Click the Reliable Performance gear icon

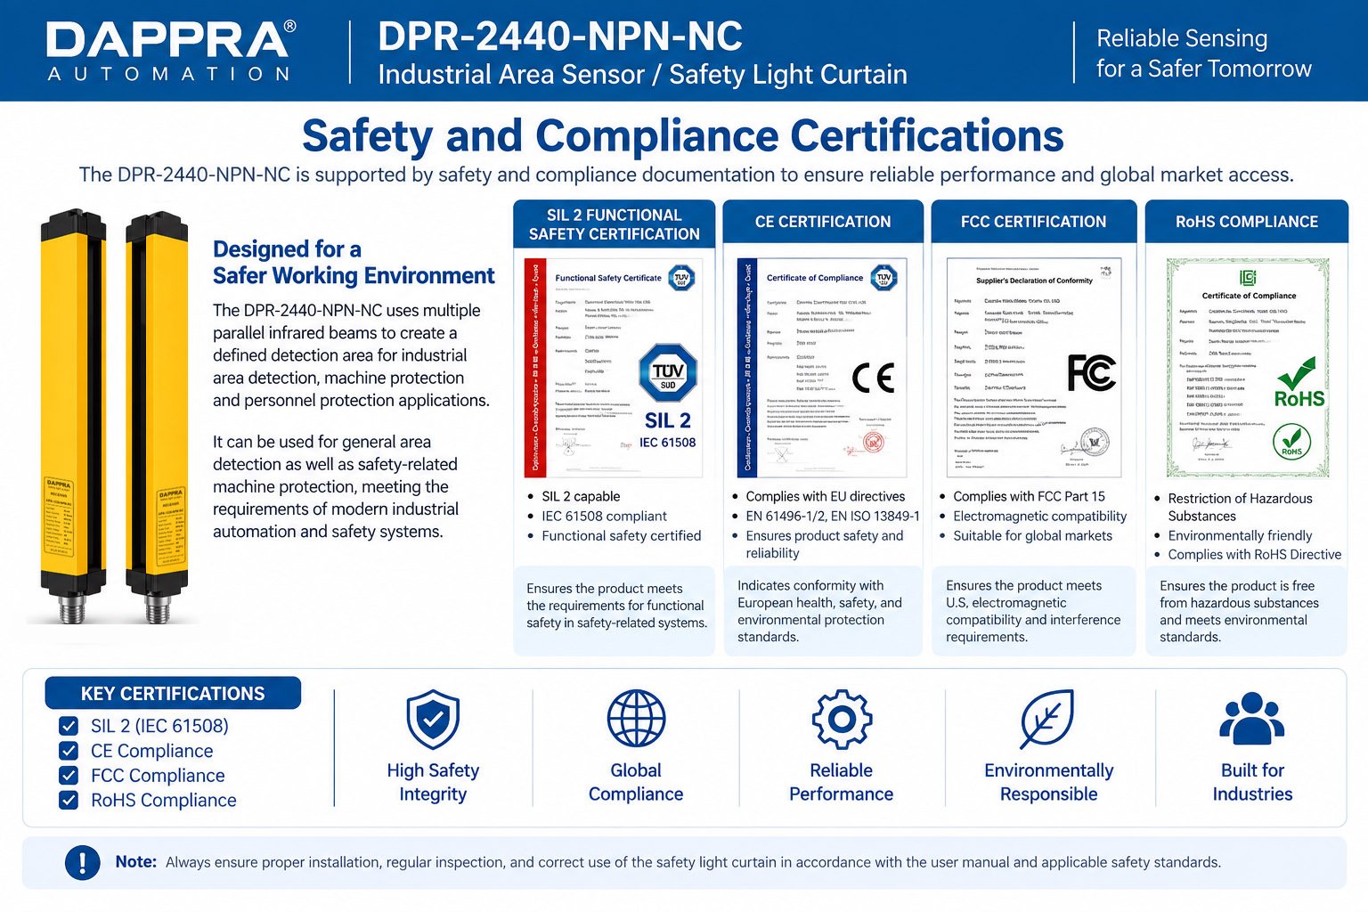click(842, 719)
